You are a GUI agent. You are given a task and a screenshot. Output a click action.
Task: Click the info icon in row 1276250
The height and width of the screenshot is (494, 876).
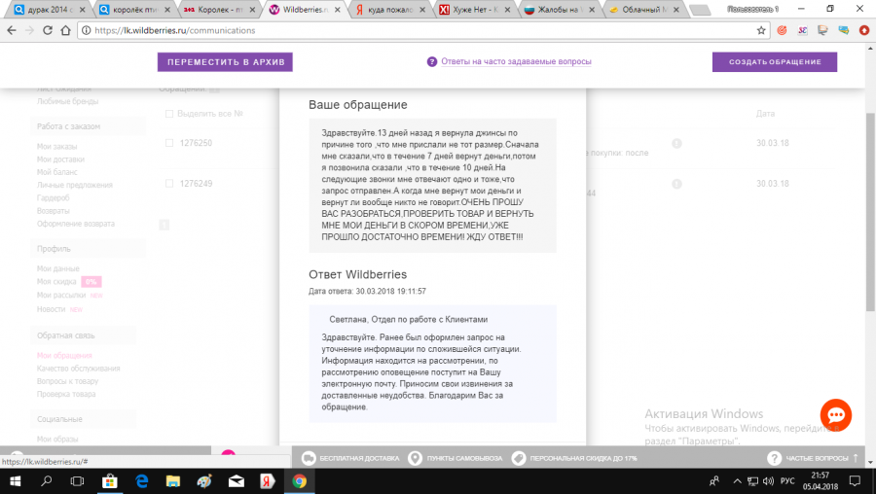pos(676,144)
